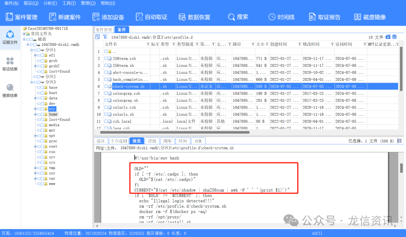The width and height of the screenshot is (406, 237).
Task: Check the etc folder checkbox in tree
Action: (x=42, y=109)
